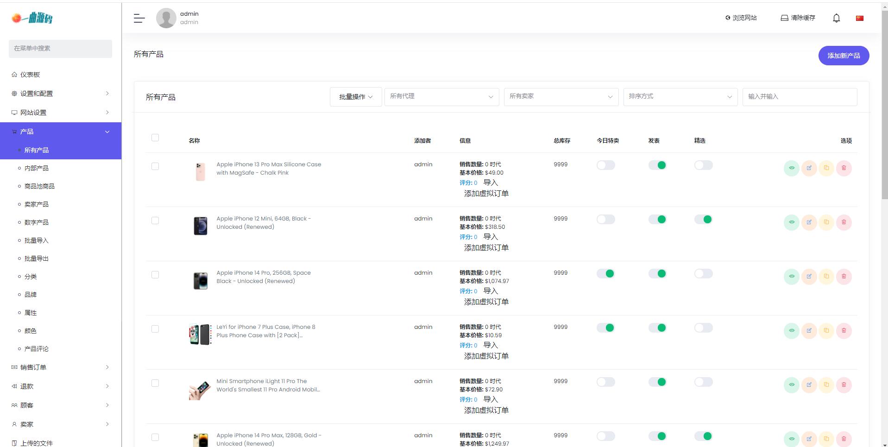The image size is (888, 447).
Task: Click the LeYi iPhone case thumbnail
Action: click(x=200, y=334)
